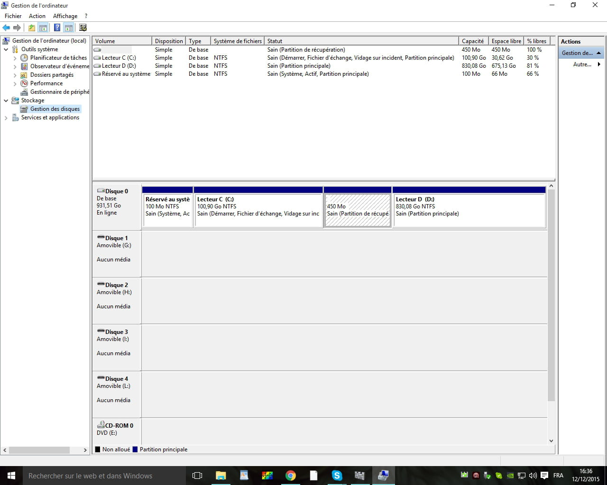Open the Action menu

pos(37,16)
